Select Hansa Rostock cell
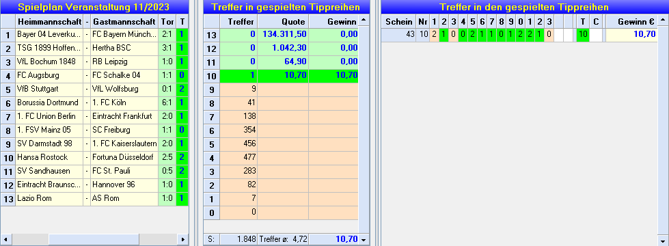The height and width of the screenshot is (246, 669). click(x=49, y=157)
